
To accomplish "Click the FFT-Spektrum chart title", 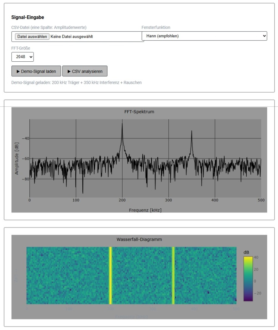I will [x=139, y=112].
